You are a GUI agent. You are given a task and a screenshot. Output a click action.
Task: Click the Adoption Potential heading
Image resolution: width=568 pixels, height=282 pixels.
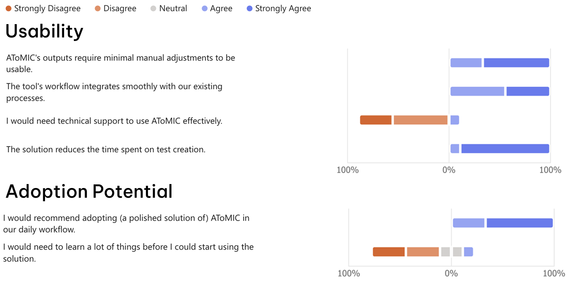tap(89, 191)
